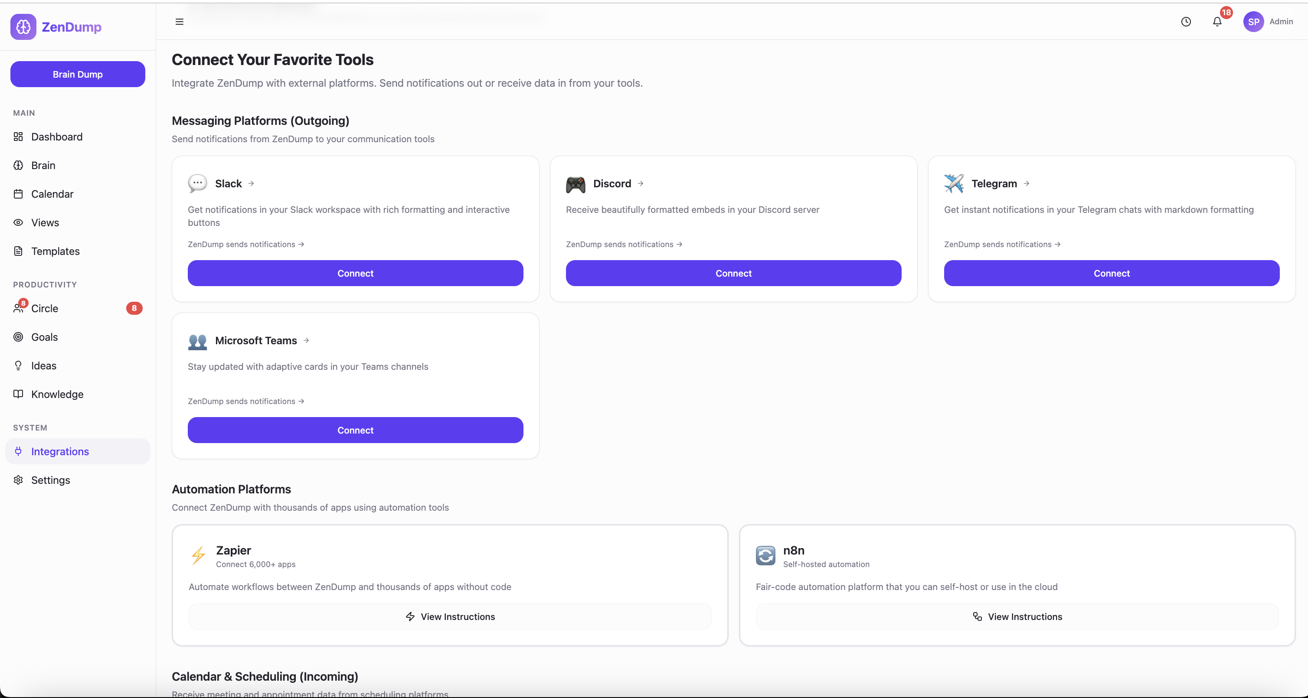The height and width of the screenshot is (698, 1308).
Task: Go to the Brain section
Action: pos(78,165)
